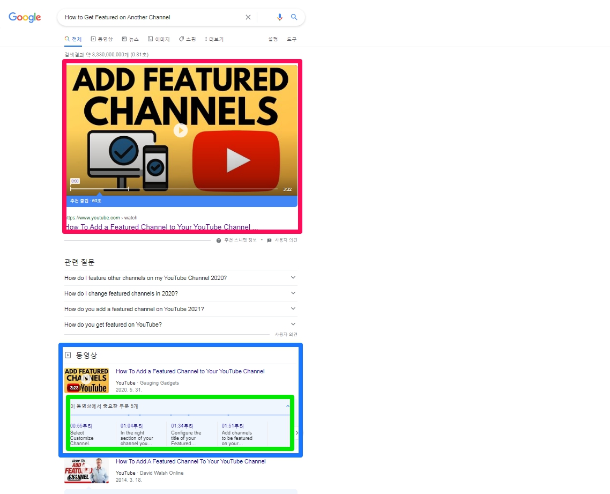Click 사용자 의견 beside the featured snippet

286,240
